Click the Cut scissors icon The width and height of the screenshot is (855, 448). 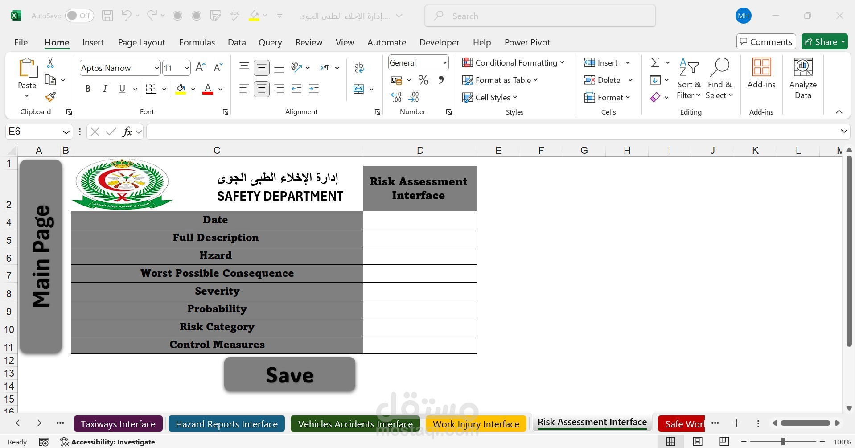[50, 63]
